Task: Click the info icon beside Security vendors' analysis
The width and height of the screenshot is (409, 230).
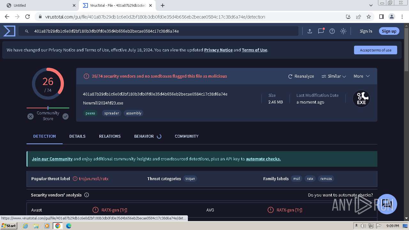Action: [x=87, y=195]
